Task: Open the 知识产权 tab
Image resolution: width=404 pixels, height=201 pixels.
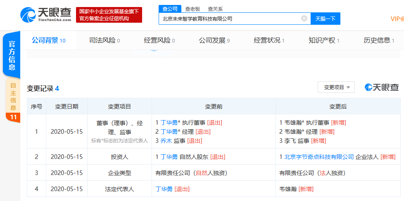Action: [323, 40]
